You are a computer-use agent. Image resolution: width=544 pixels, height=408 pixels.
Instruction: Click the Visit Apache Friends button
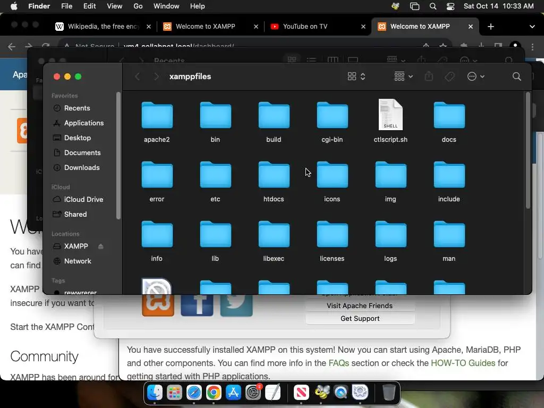click(x=360, y=305)
